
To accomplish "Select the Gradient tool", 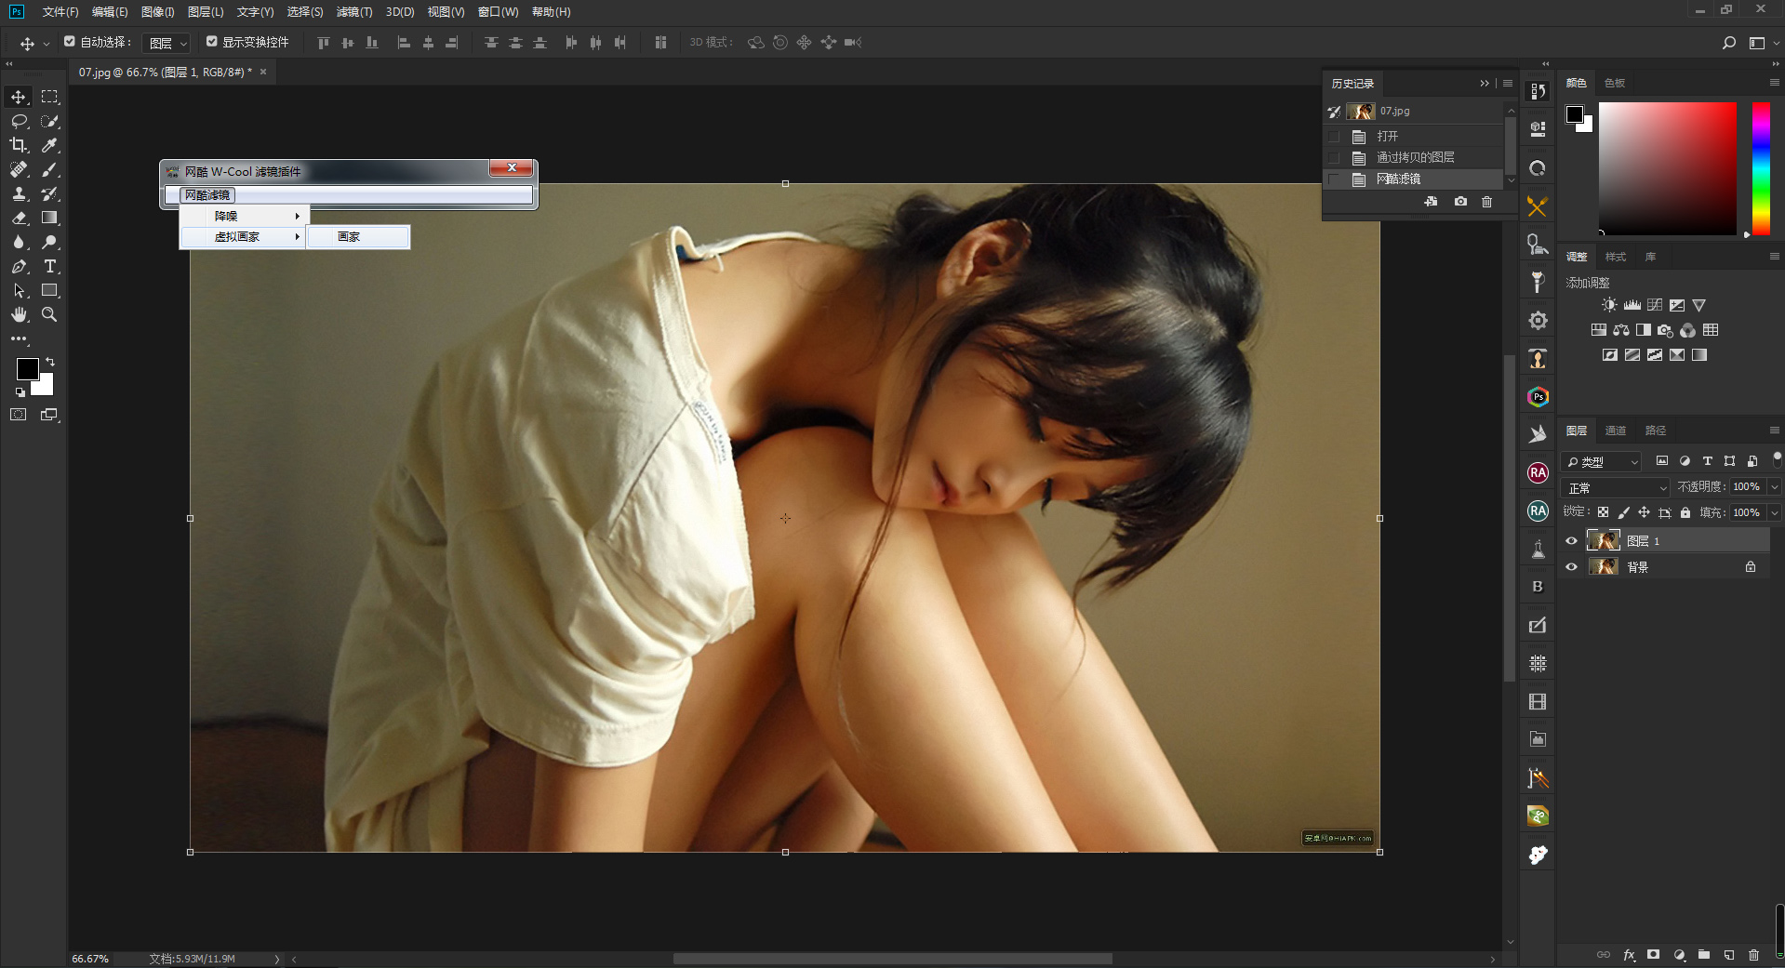I will (50, 218).
